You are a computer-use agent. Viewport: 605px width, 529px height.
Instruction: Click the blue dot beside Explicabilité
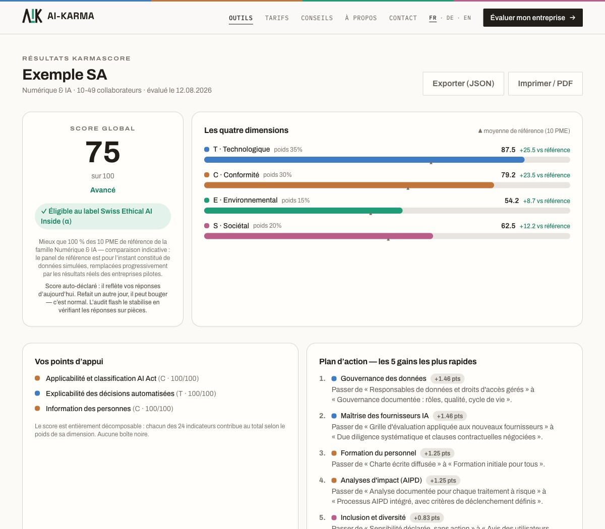pos(37,393)
